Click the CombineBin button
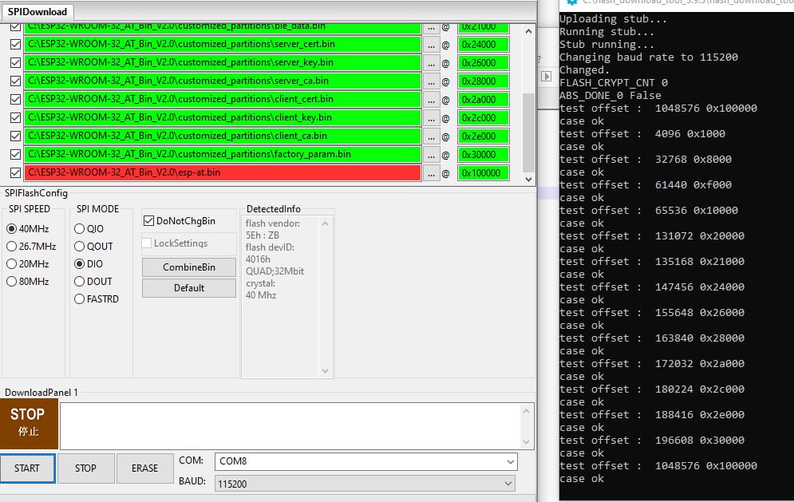 point(189,267)
